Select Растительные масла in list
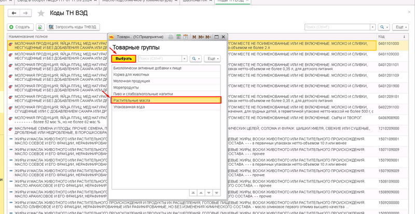Viewport: 415px width, 214px height. (166, 100)
